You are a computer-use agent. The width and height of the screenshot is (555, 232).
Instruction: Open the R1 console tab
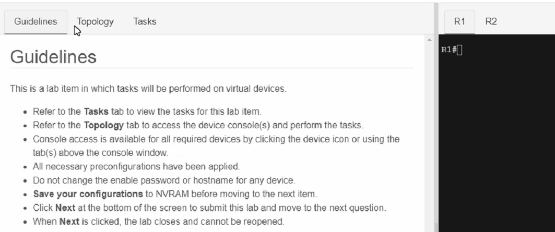(x=459, y=21)
